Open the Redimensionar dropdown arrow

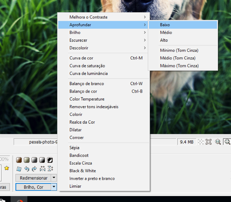pos(54,178)
